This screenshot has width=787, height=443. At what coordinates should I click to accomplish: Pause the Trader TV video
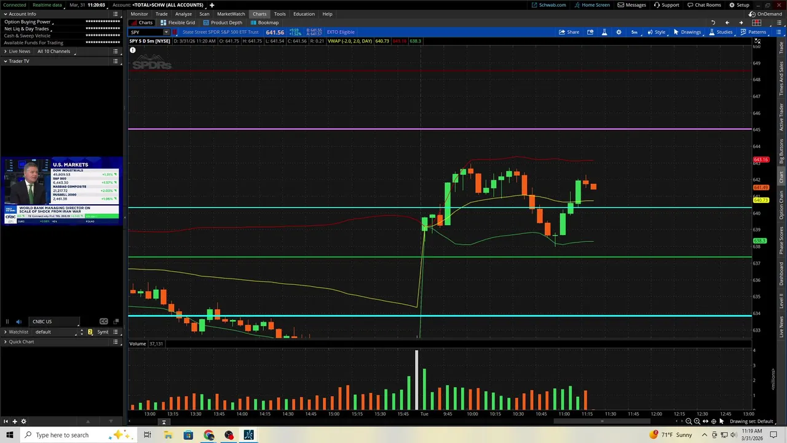click(x=7, y=321)
